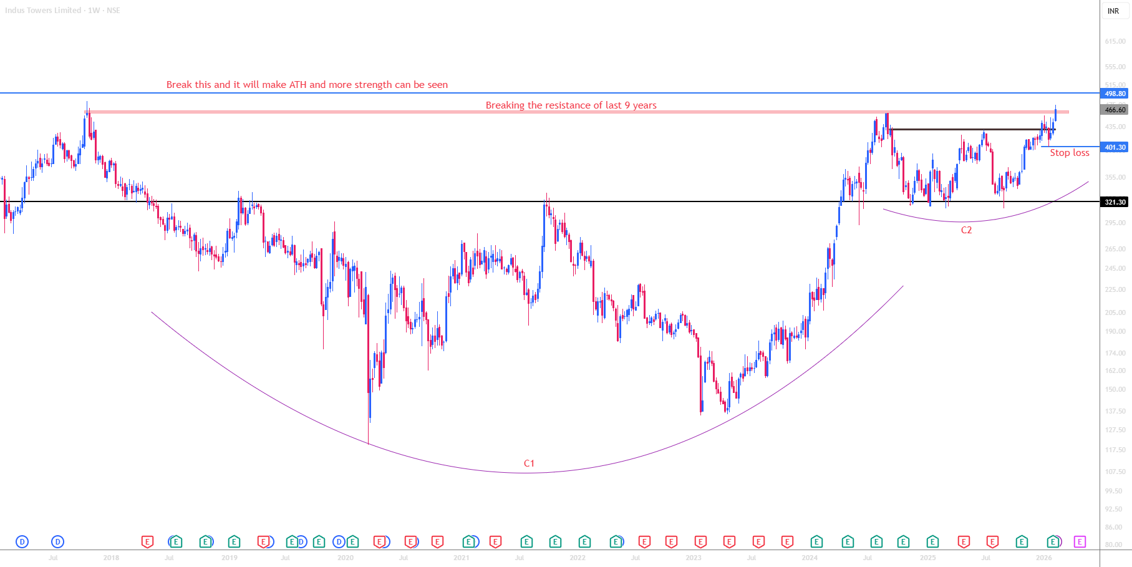Image resolution: width=1132 pixels, height=567 pixels.
Task: Open the green earnings marker above Jul 2024
Action: [876, 542]
